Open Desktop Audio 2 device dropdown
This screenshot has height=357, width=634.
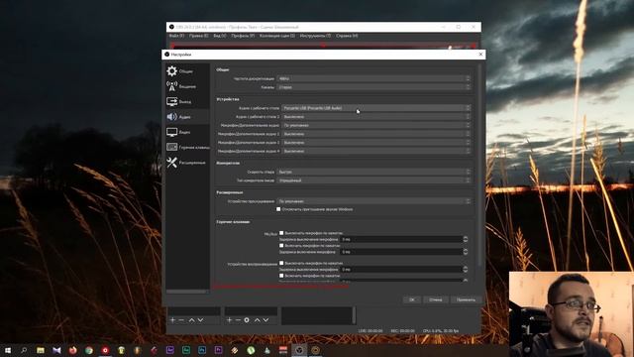pyautogui.click(x=376, y=117)
